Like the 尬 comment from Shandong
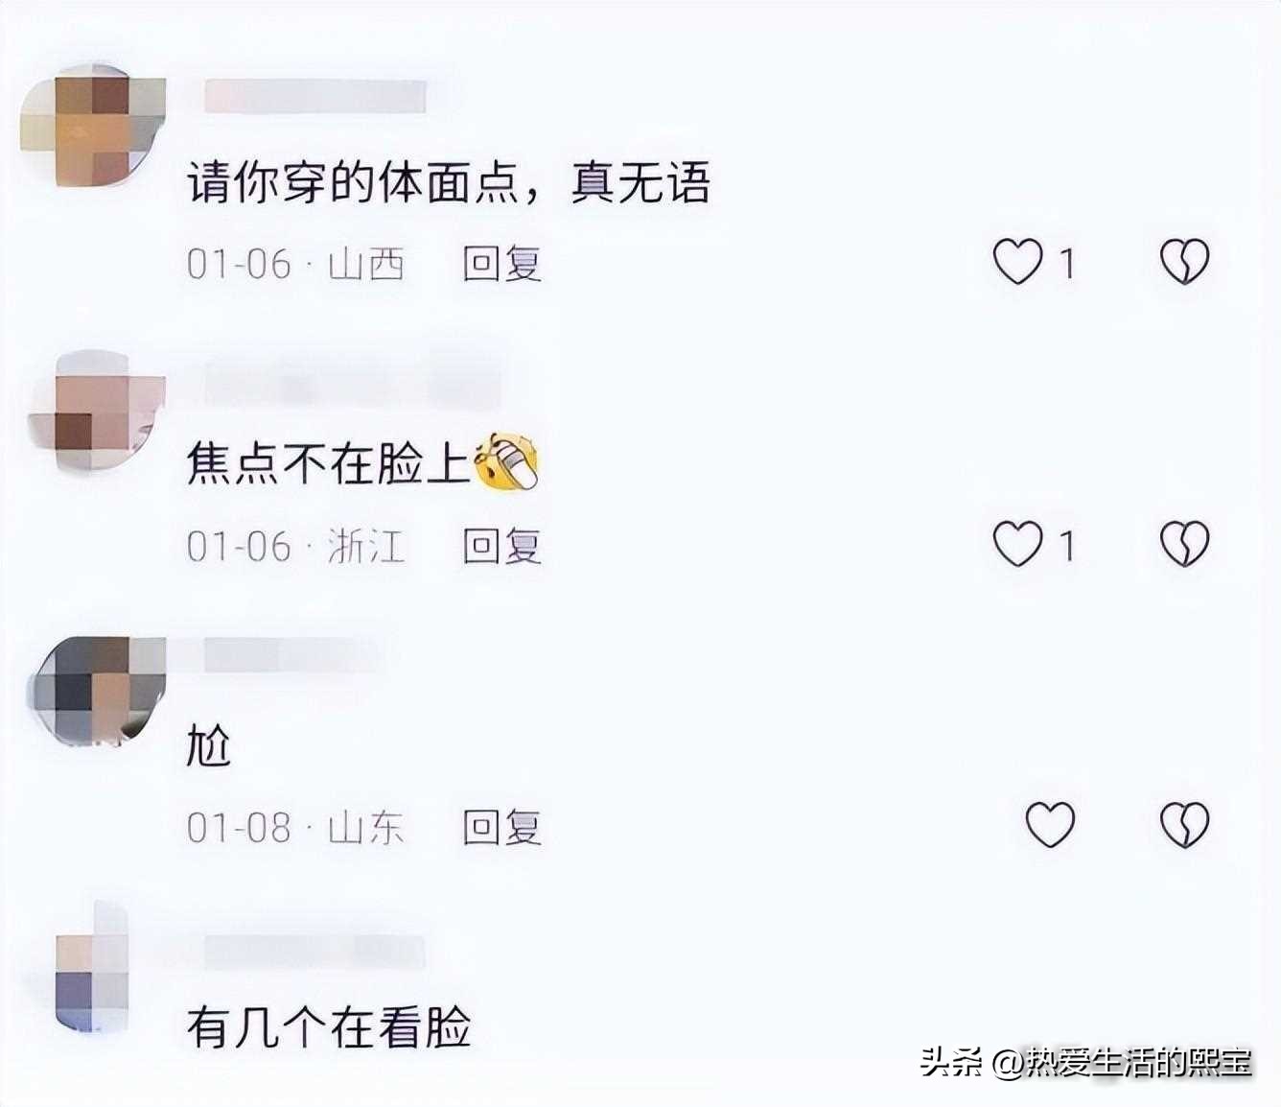Image resolution: width=1281 pixels, height=1107 pixels. click(x=1051, y=825)
